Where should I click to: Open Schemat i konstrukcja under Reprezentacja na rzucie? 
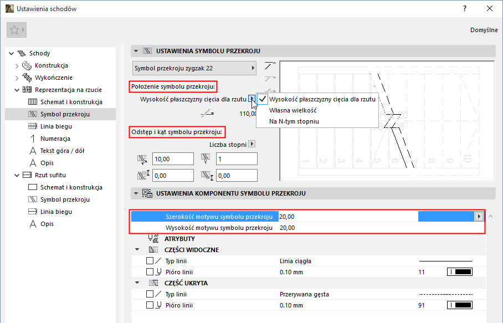(x=71, y=102)
